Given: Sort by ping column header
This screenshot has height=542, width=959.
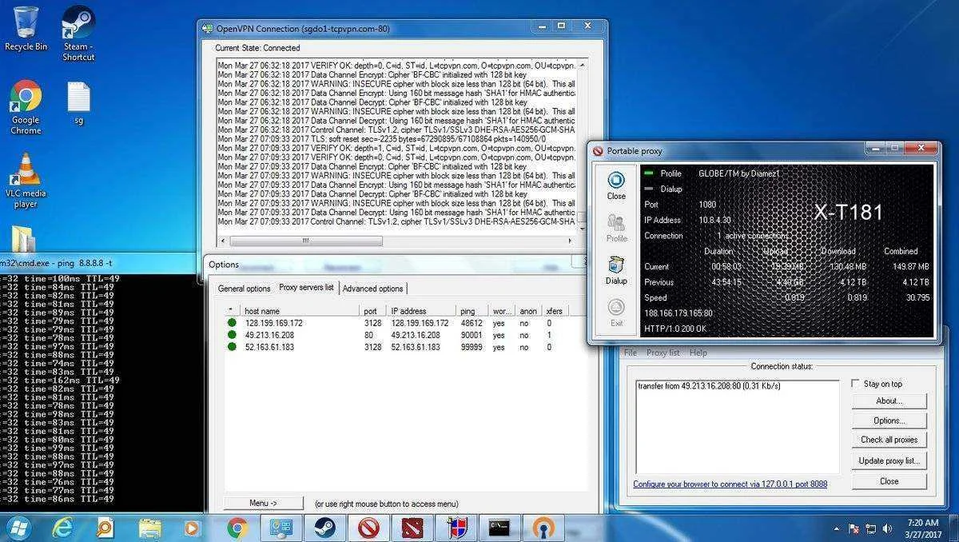Looking at the screenshot, I should 473,311.
